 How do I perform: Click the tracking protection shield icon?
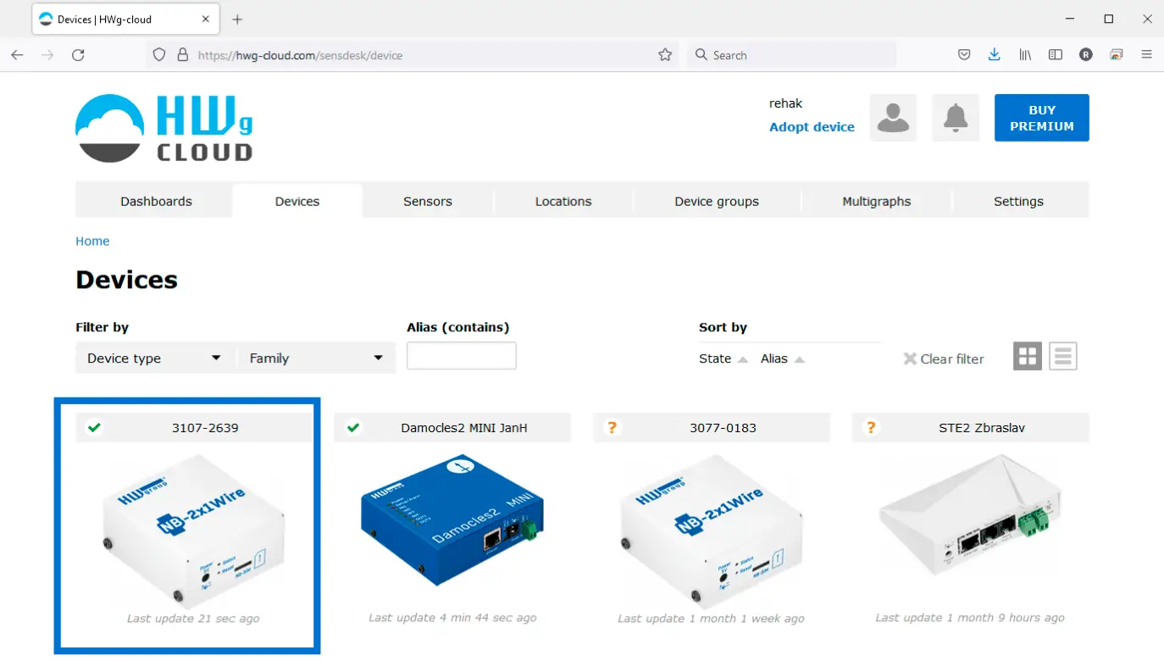158,55
